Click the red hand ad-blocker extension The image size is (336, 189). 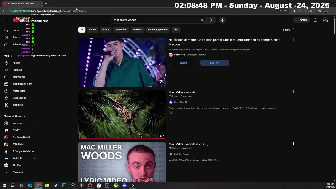coord(294,11)
